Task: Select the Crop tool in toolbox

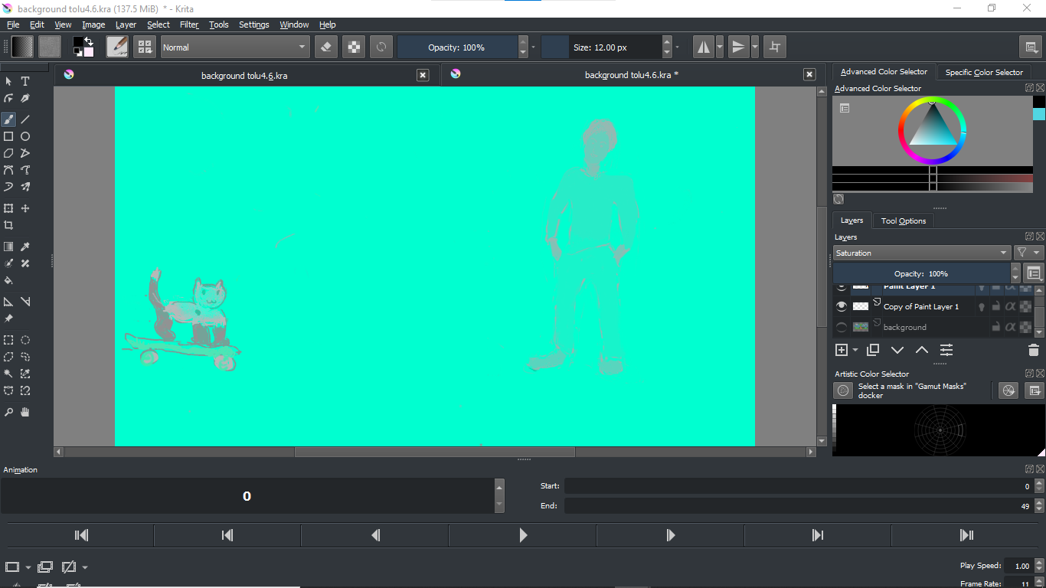Action: (8, 226)
